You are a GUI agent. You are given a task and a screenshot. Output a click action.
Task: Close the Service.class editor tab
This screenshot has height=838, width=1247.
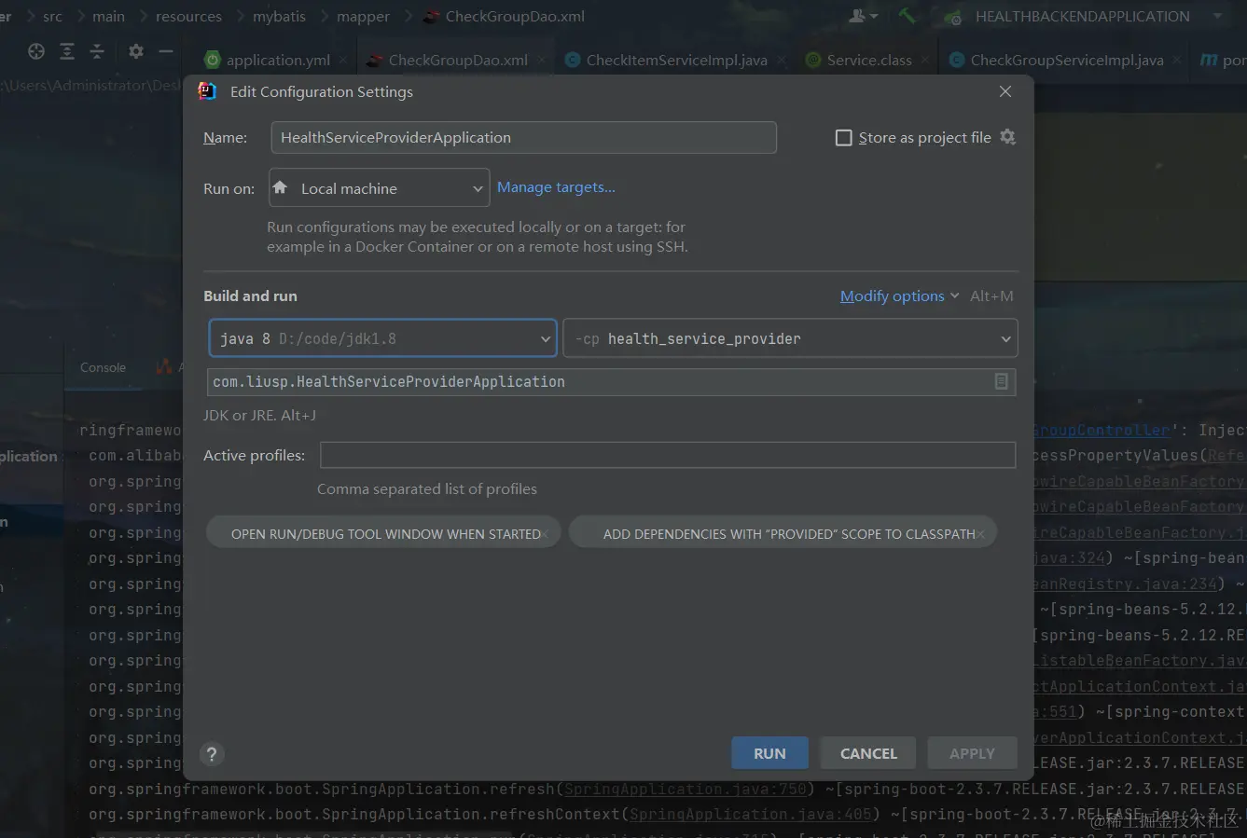[924, 60]
